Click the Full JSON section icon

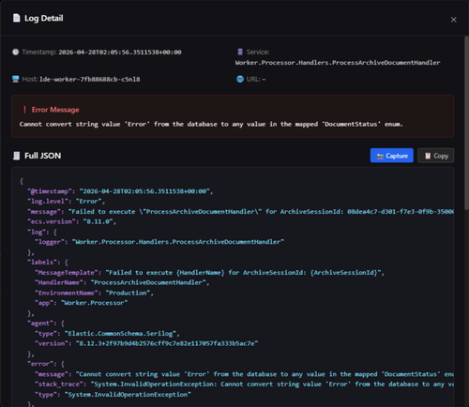16,156
